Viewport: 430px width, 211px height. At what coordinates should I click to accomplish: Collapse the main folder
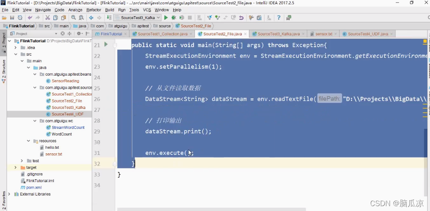point(22,61)
